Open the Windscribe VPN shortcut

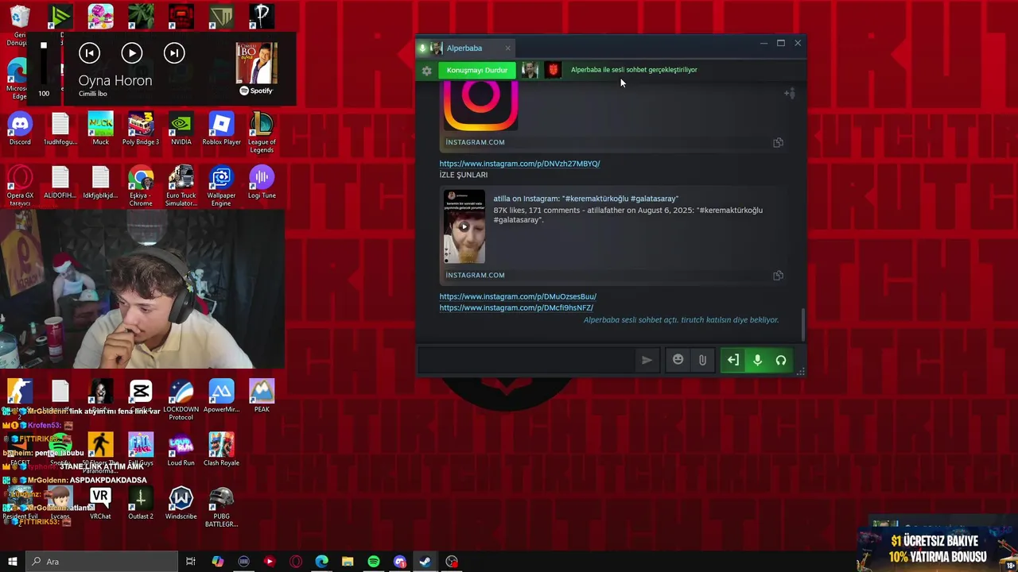(x=181, y=504)
